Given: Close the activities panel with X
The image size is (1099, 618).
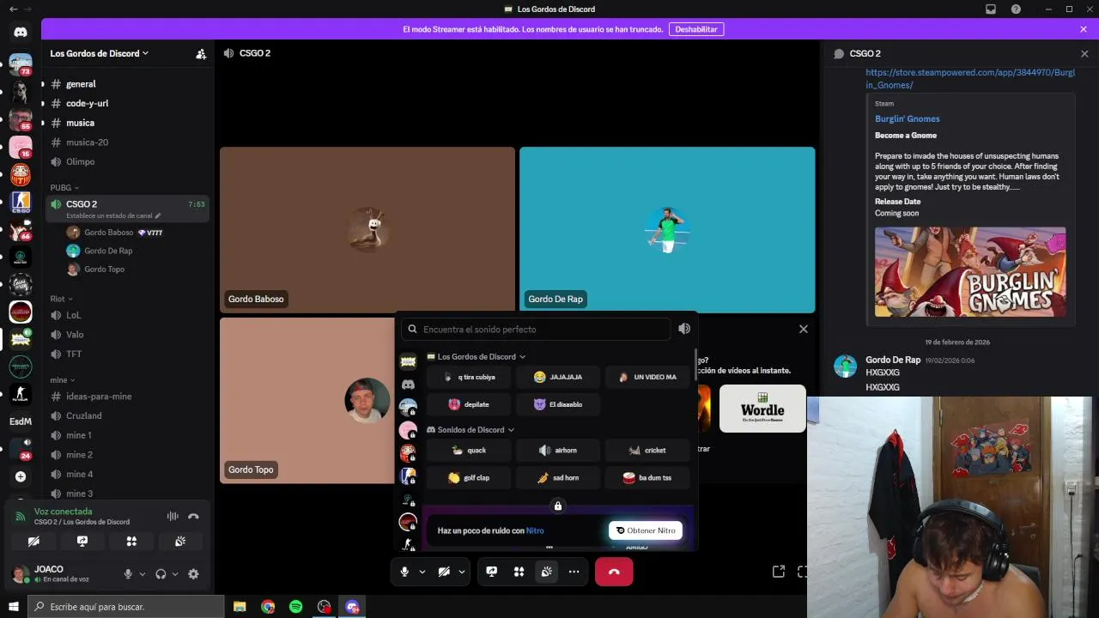Looking at the screenshot, I should click(x=804, y=329).
